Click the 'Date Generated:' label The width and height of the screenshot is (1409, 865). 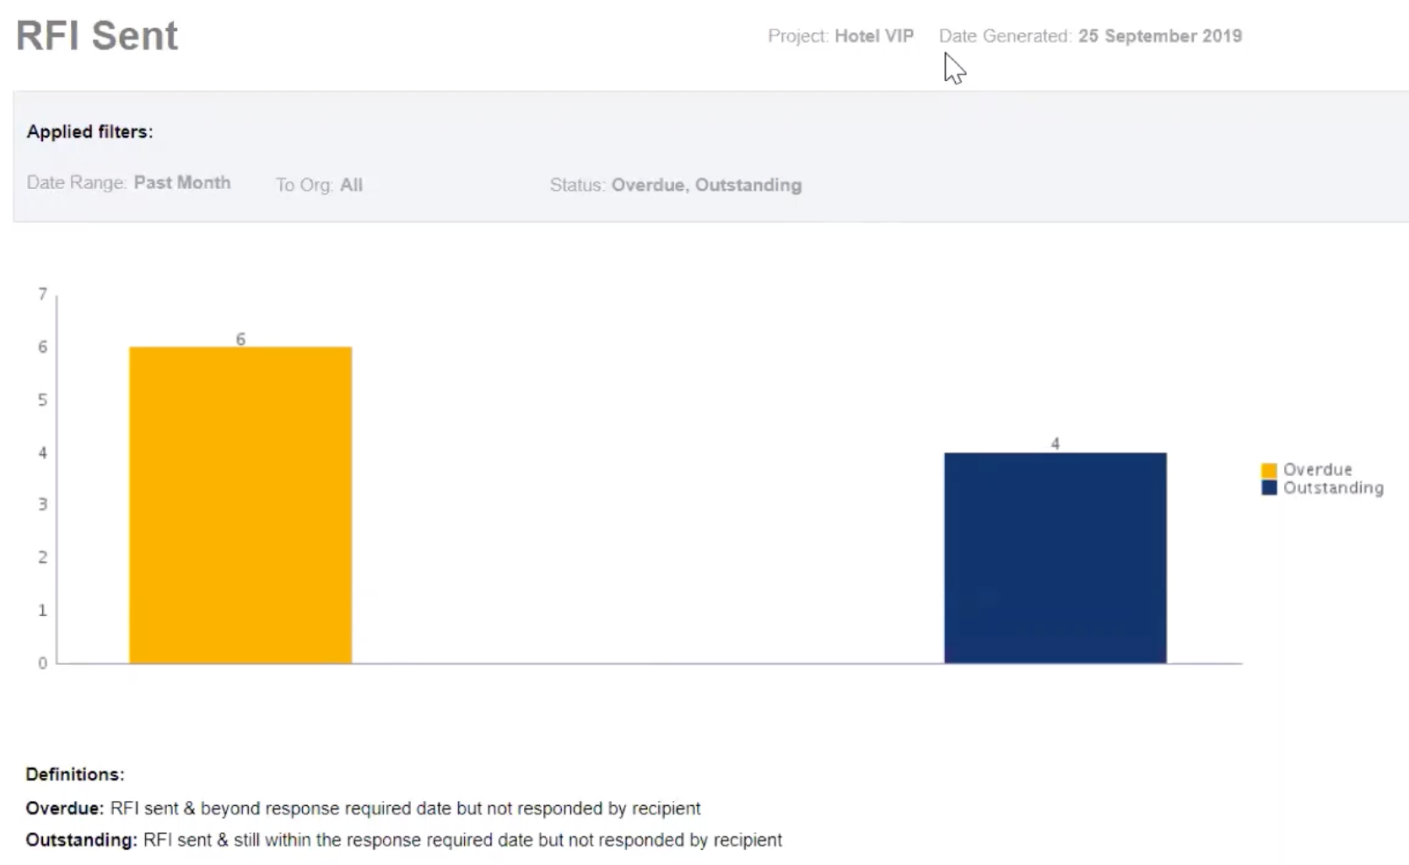pos(1005,36)
